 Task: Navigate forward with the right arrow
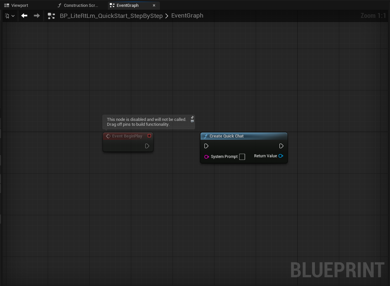click(x=37, y=16)
